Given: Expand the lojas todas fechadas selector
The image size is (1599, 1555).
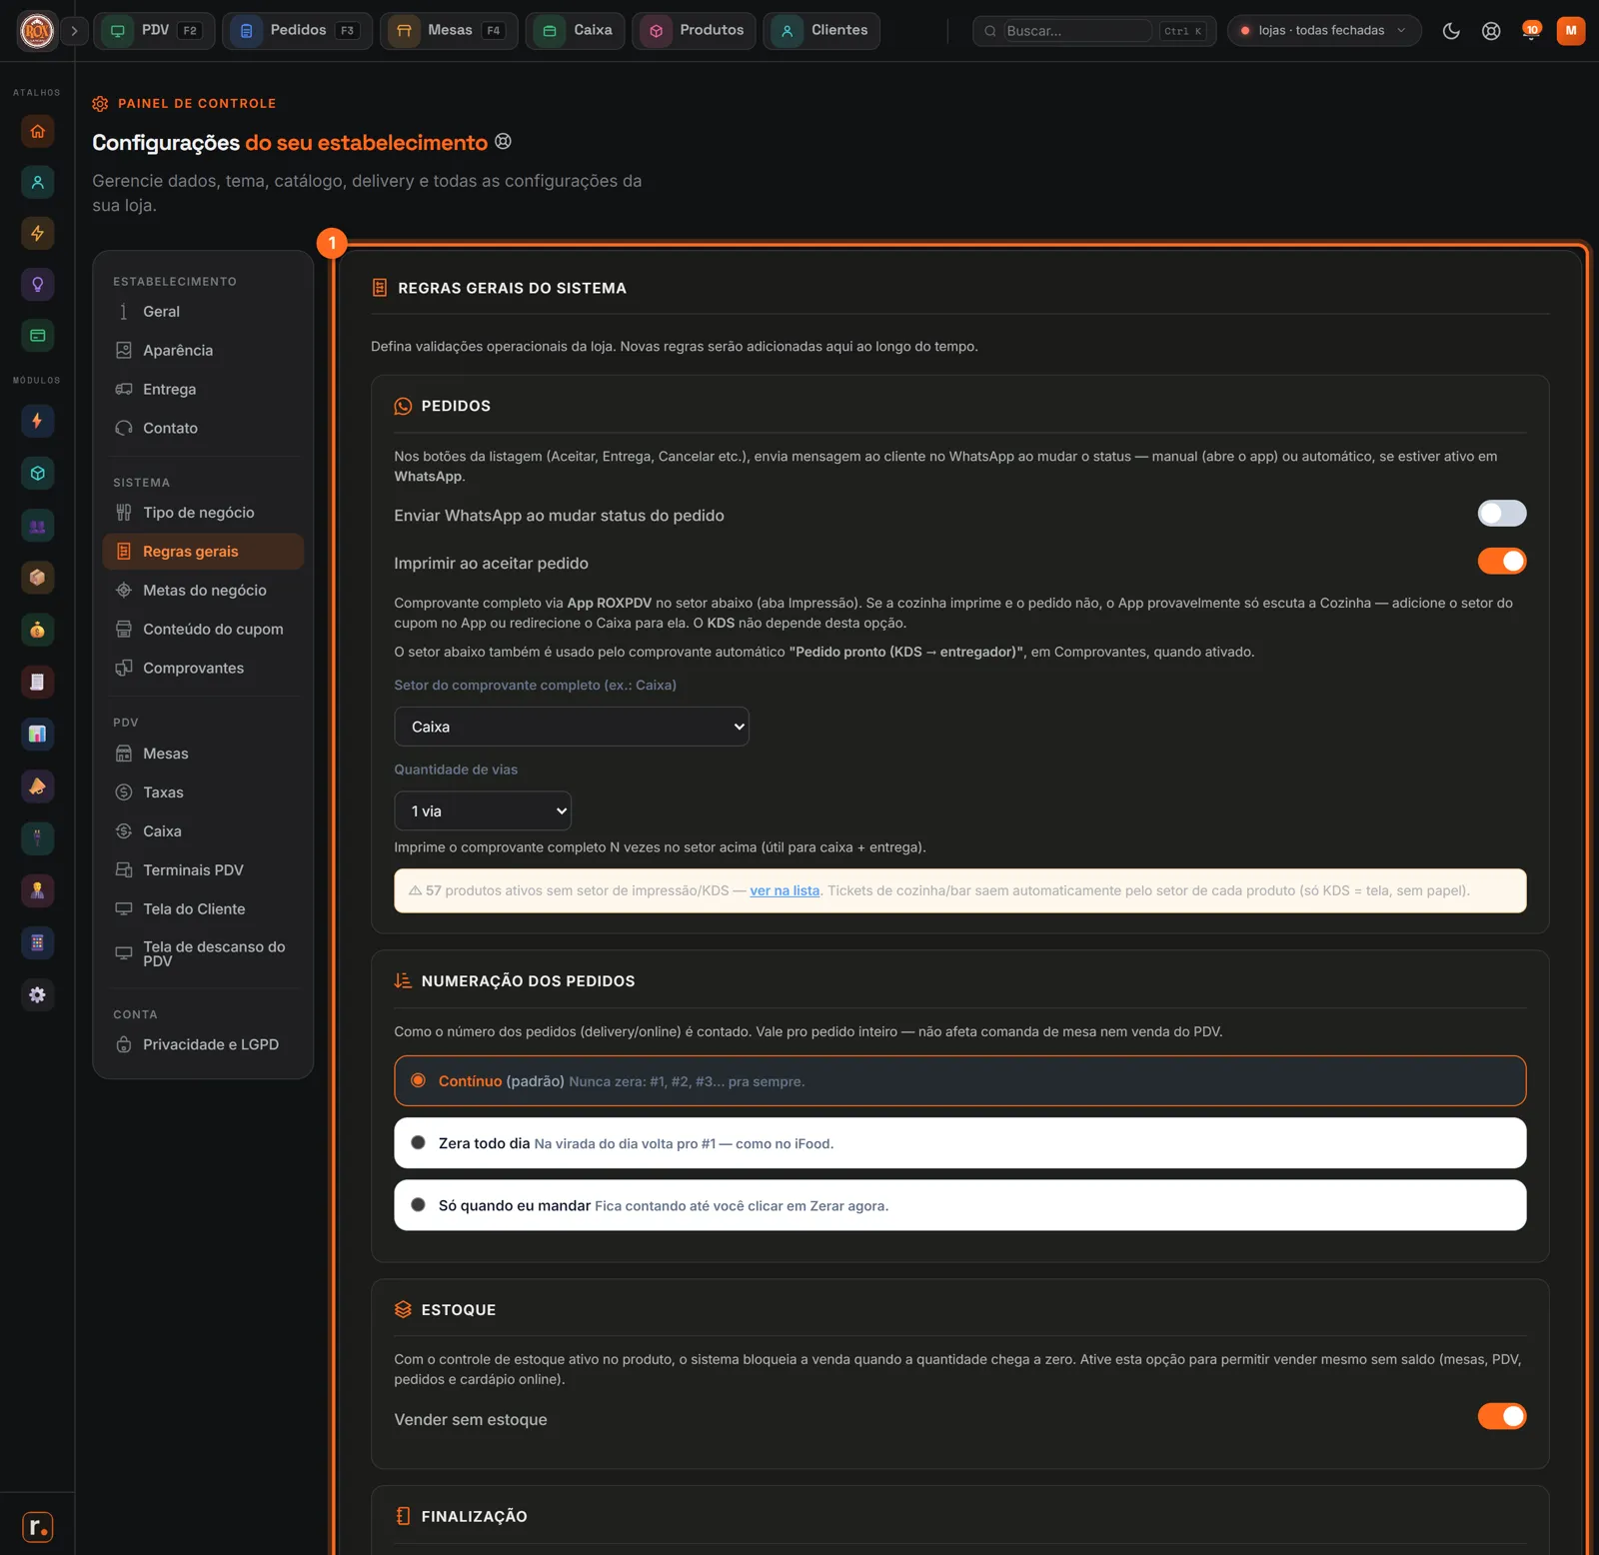Looking at the screenshot, I should [x=1324, y=31].
